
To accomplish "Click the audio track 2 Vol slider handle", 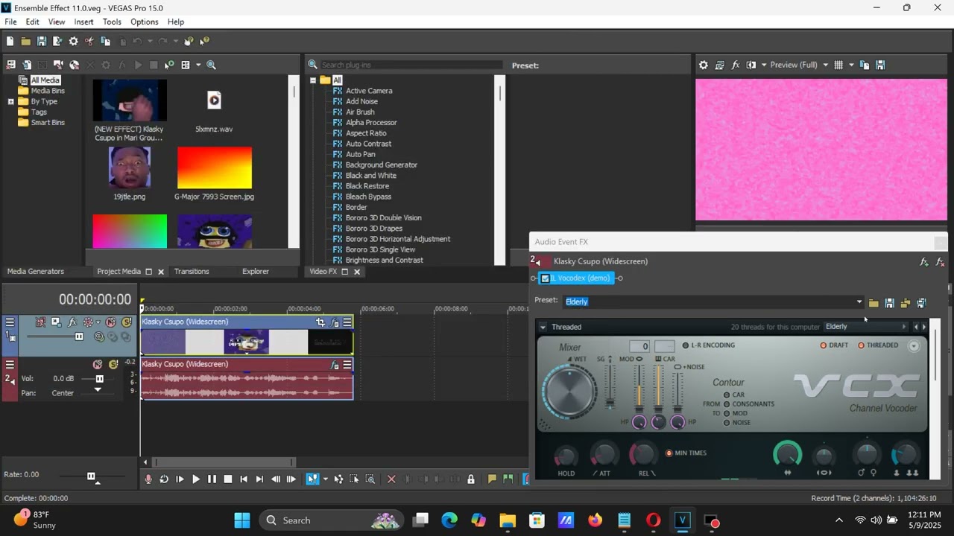I will coord(99,379).
